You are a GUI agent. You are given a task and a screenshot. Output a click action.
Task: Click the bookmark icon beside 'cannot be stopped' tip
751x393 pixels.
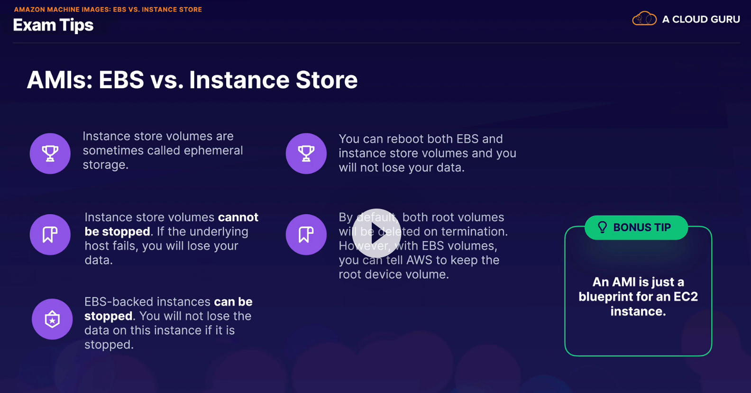click(x=50, y=235)
